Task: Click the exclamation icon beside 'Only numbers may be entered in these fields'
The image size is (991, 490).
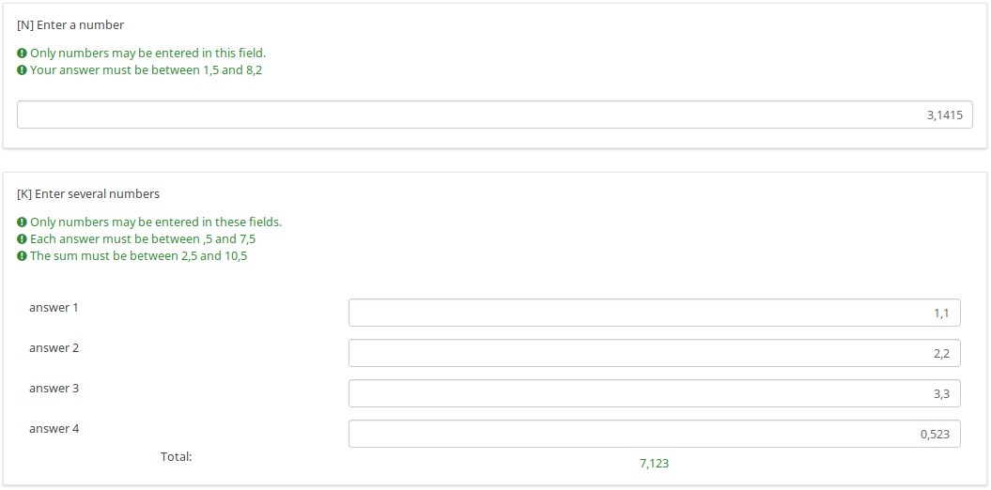Action: pos(22,222)
